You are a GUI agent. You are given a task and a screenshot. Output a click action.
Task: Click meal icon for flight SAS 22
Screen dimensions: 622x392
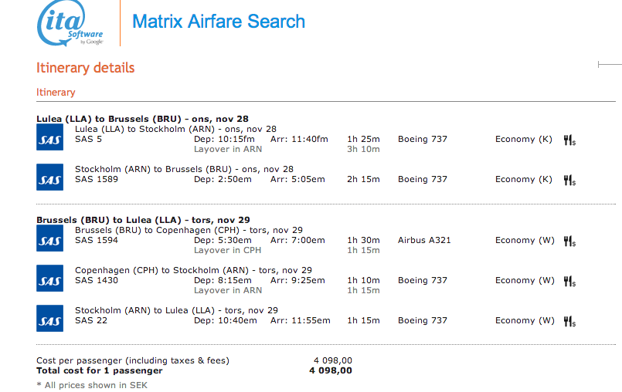[x=569, y=322]
